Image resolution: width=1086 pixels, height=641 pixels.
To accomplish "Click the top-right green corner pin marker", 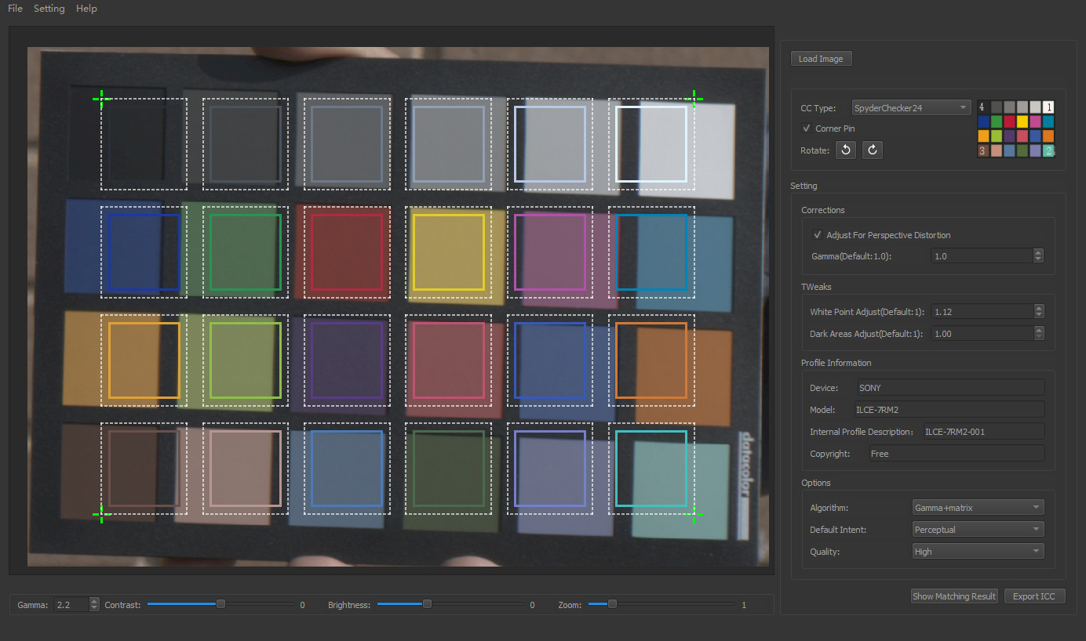I will click(694, 98).
